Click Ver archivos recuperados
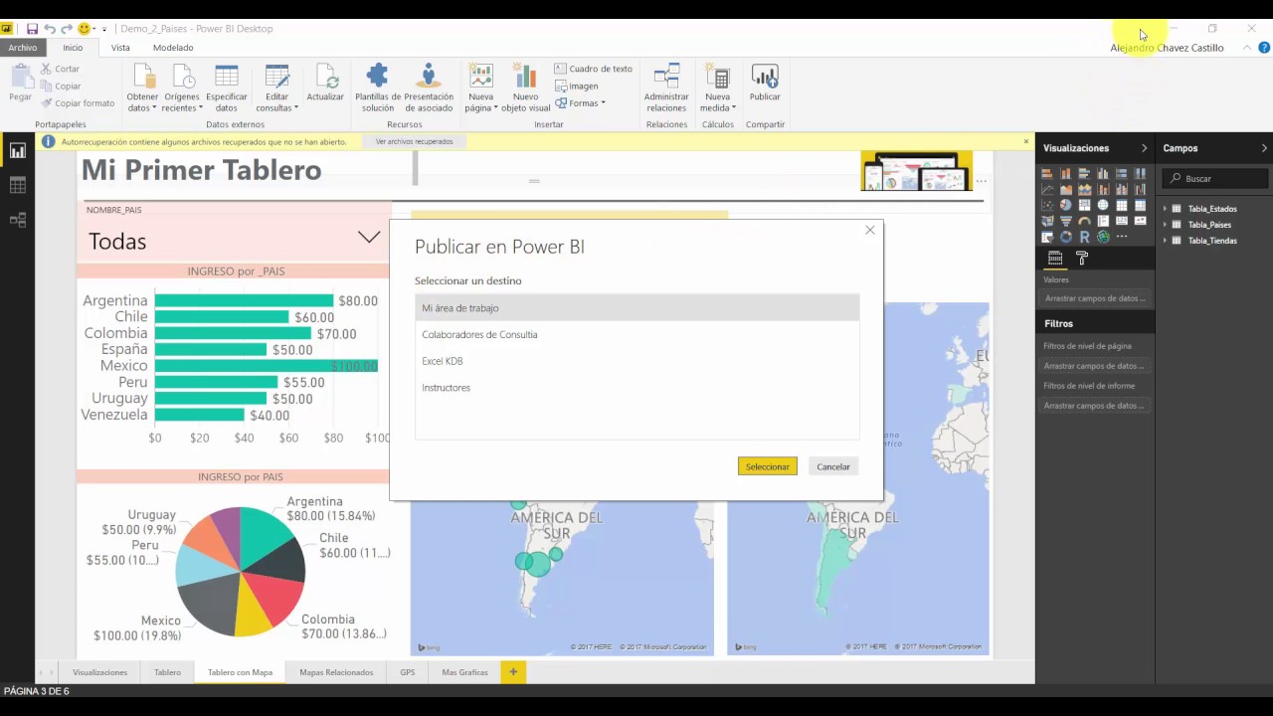This screenshot has width=1273, height=716. click(414, 141)
